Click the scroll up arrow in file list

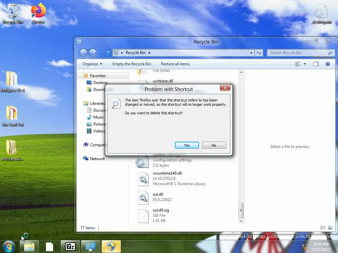coord(241,72)
